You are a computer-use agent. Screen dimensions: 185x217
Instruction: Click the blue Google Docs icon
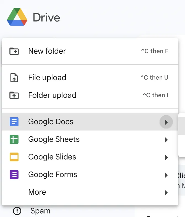(14, 122)
